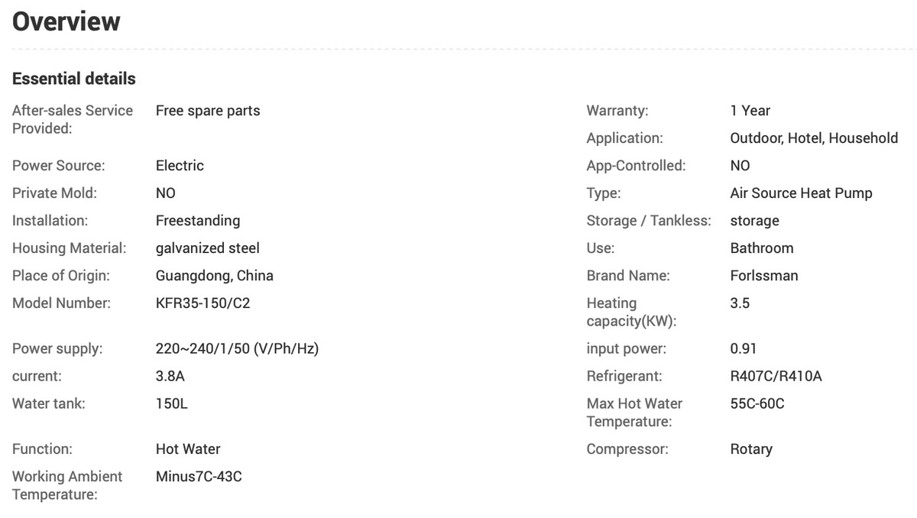Click the Overview heading
Viewport: 917px width, 518px height.
[x=66, y=21]
